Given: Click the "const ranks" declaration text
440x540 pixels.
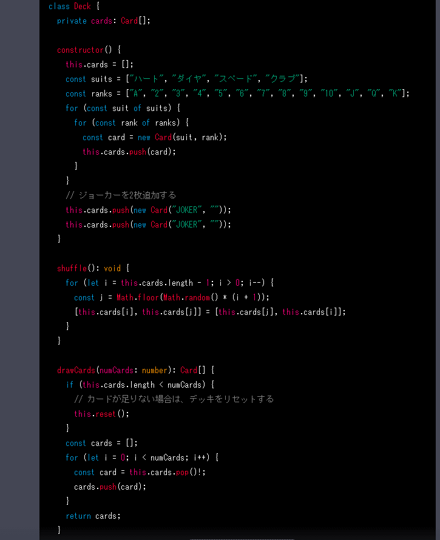Looking at the screenshot, I should pyautogui.click(x=89, y=93).
